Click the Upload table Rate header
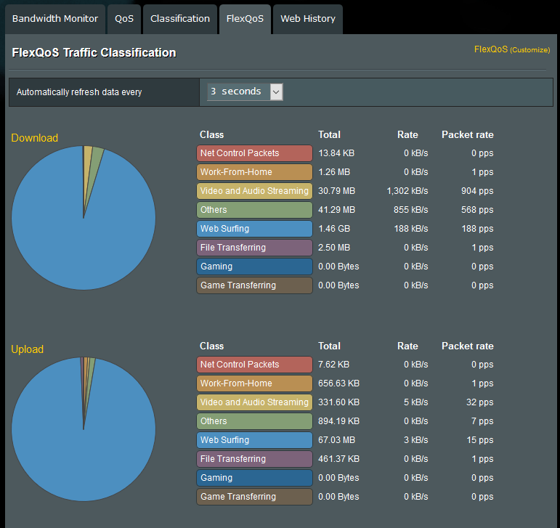 (407, 346)
